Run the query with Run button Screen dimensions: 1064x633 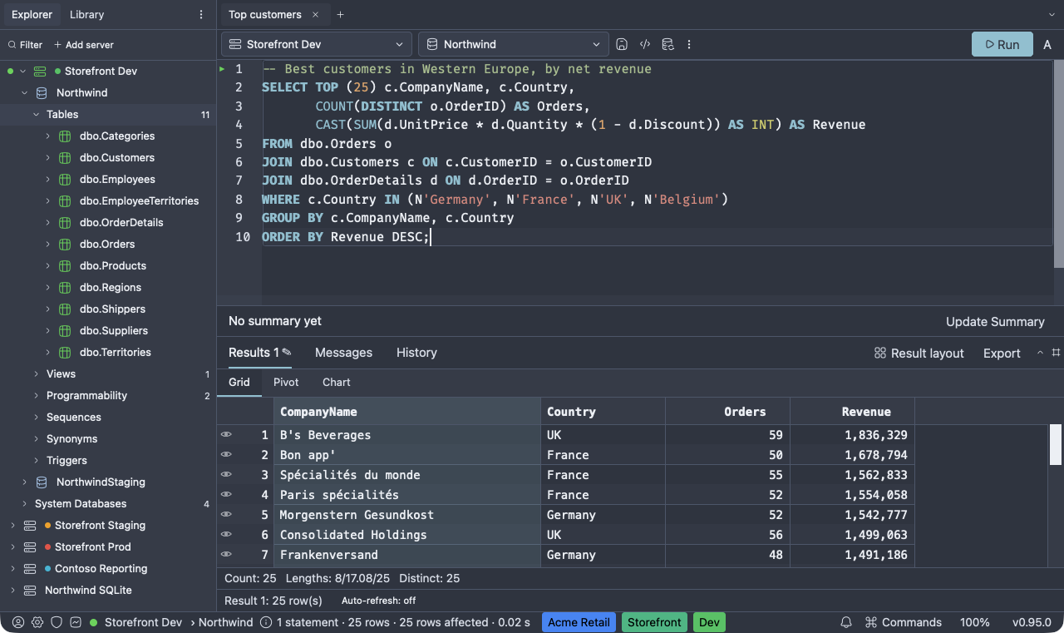[1002, 44]
